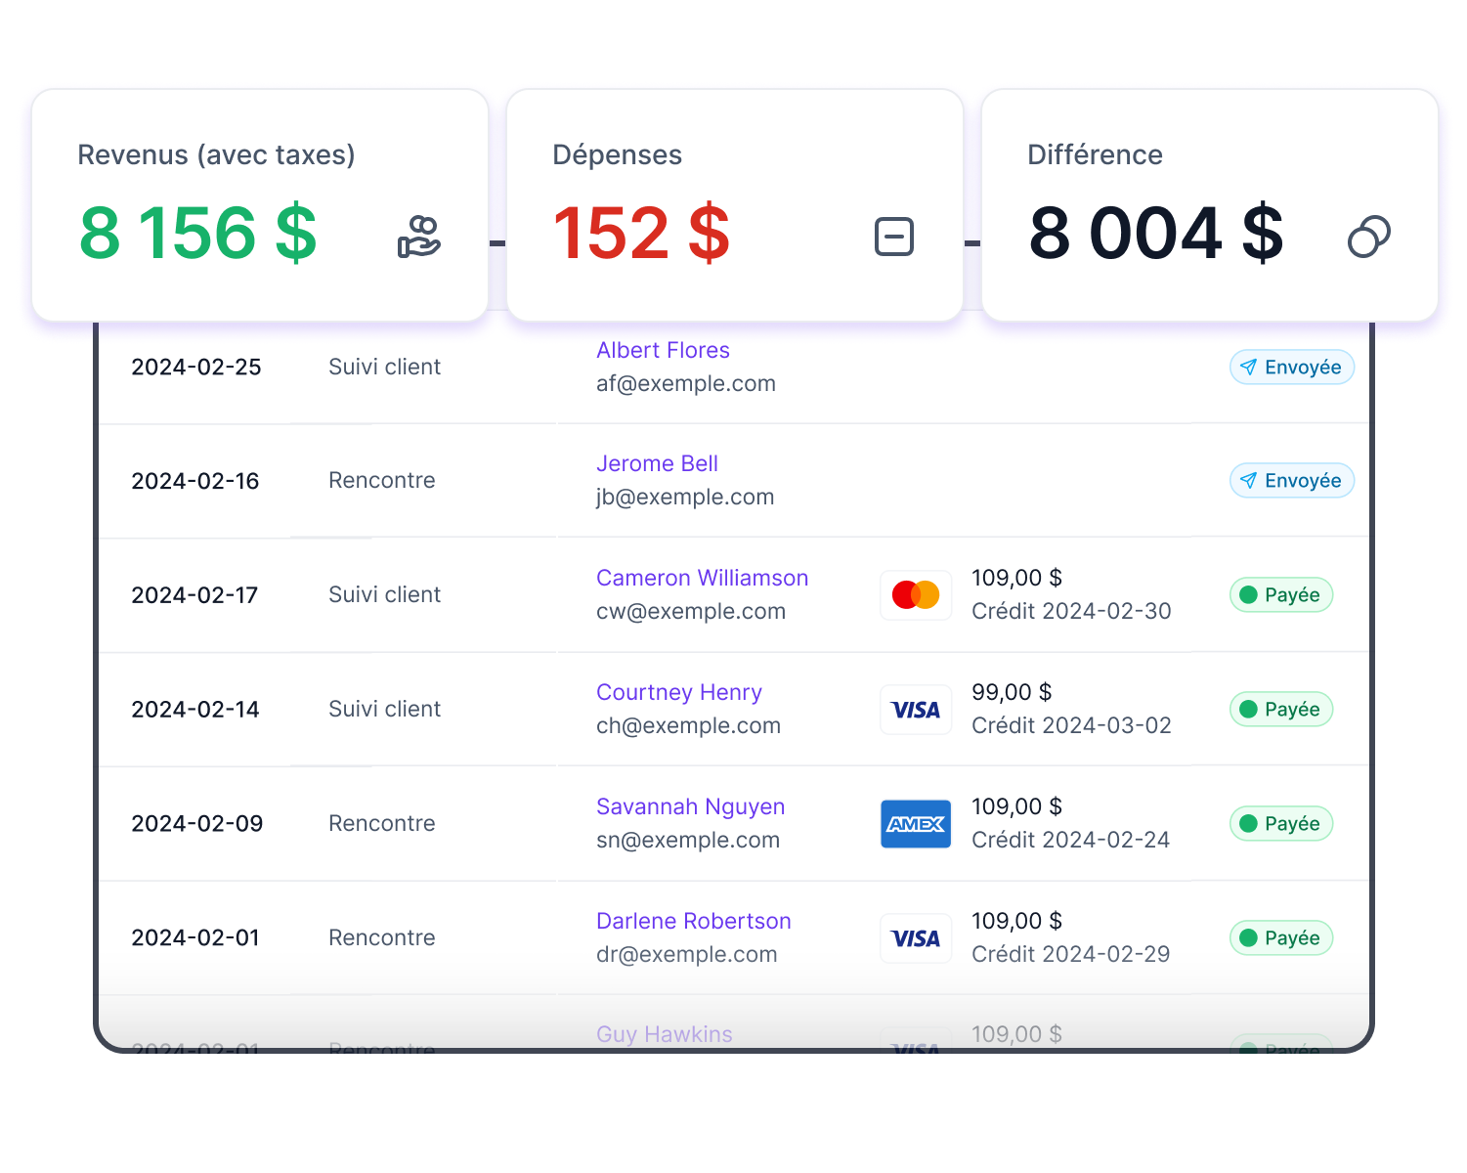1467x1173 pixels.
Task: Click the Payée badge for Cameron Williamson
Action: pos(1280,595)
